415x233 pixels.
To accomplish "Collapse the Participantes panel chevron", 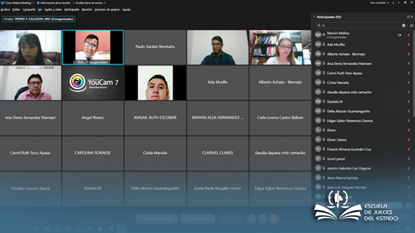I will click(x=315, y=17).
